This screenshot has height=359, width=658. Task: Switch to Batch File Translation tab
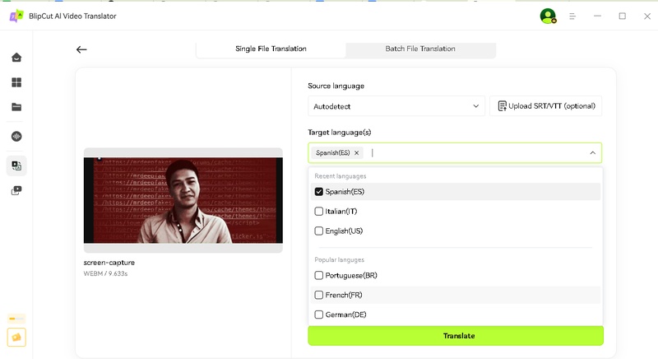pyautogui.click(x=420, y=49)
